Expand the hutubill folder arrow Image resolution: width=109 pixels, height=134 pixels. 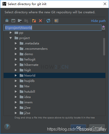click(x=16, y=92)
